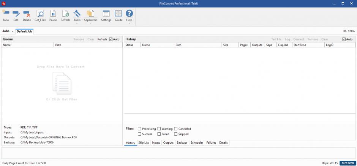
Task: Enable the Failed filter checkbox
Action: click(x=159, y=134)
